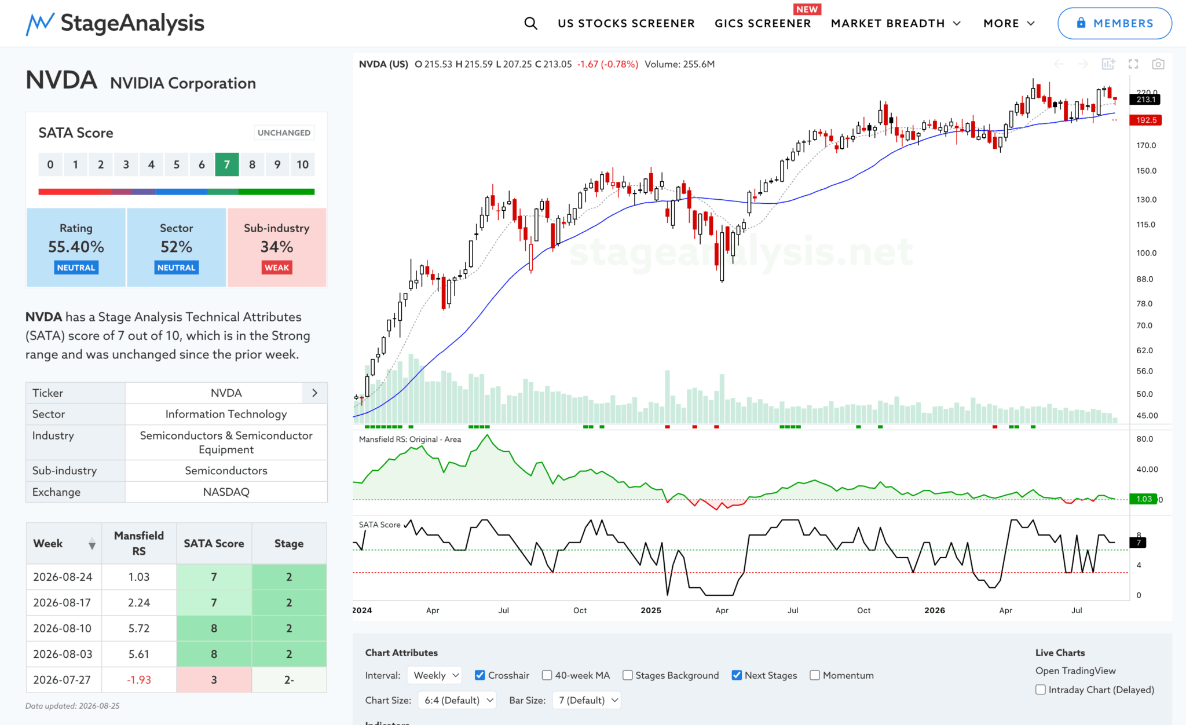The width and height of the screenshot is (1186, 725).
Task: Sort table by Week column arrow
Action: tap(91, 544)
